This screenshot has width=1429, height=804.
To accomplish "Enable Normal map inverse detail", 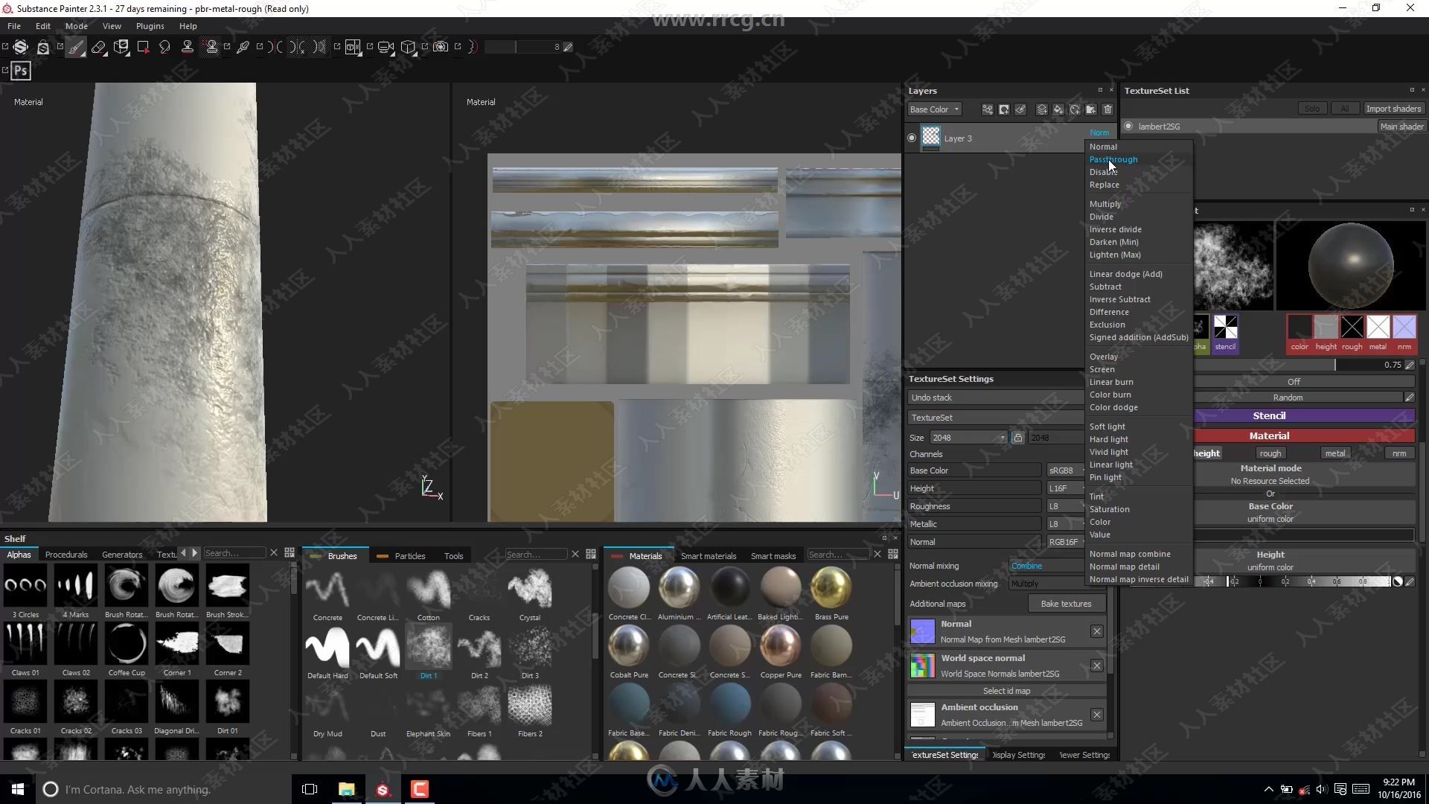I will (x=1139, y=579).
